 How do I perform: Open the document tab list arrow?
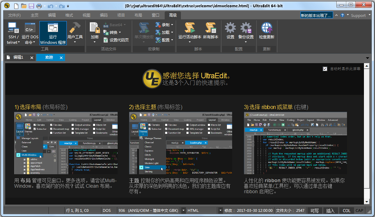pyautogui.click(x=367, y=58)
